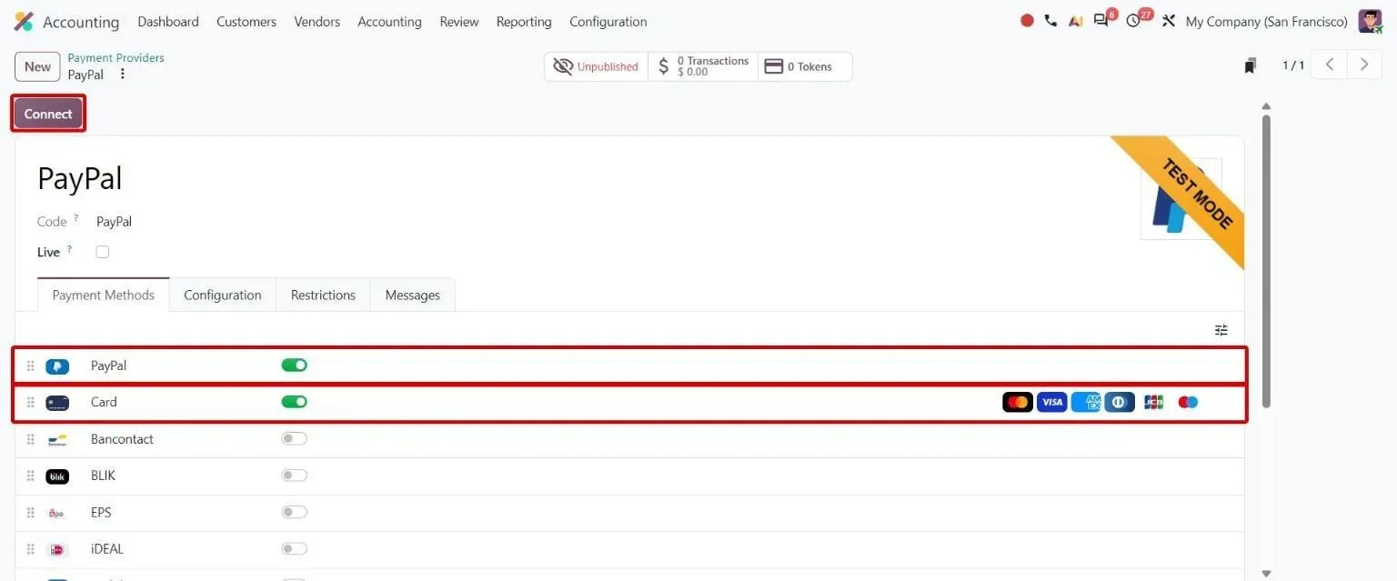1397x581 pixels.
Task: Open the activities clock icon
Action: tap(1133, 21)
